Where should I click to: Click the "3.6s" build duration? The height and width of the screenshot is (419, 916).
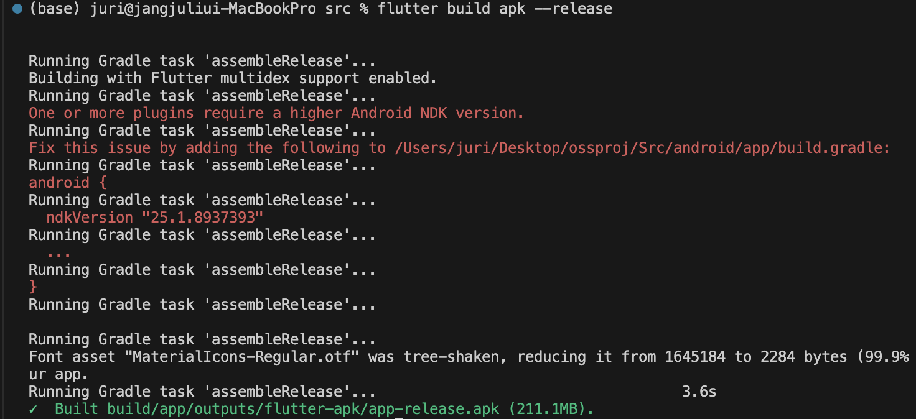(699, 392)
